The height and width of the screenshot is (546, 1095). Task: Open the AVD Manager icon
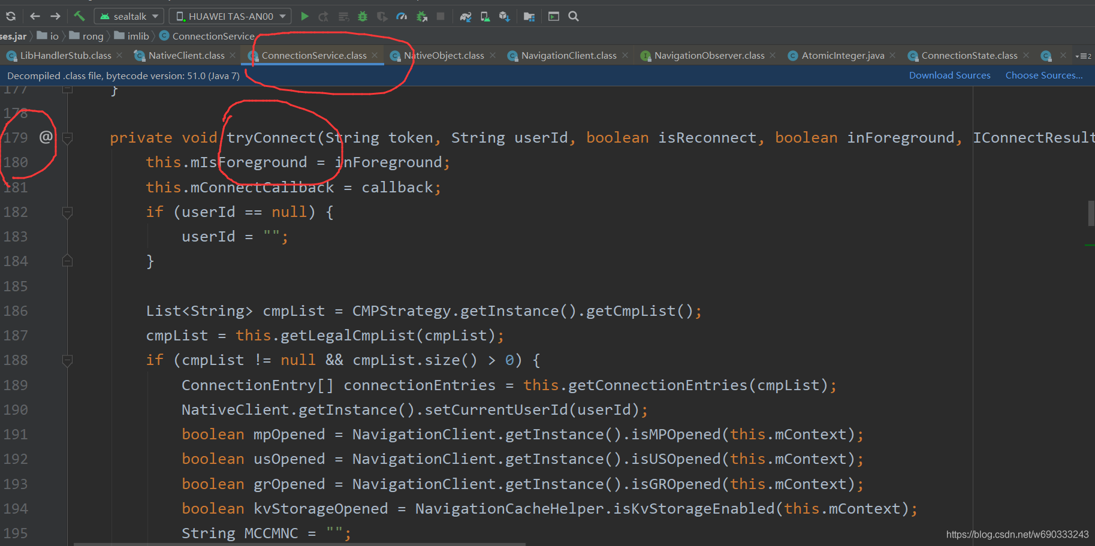click(x=485, y=16)
